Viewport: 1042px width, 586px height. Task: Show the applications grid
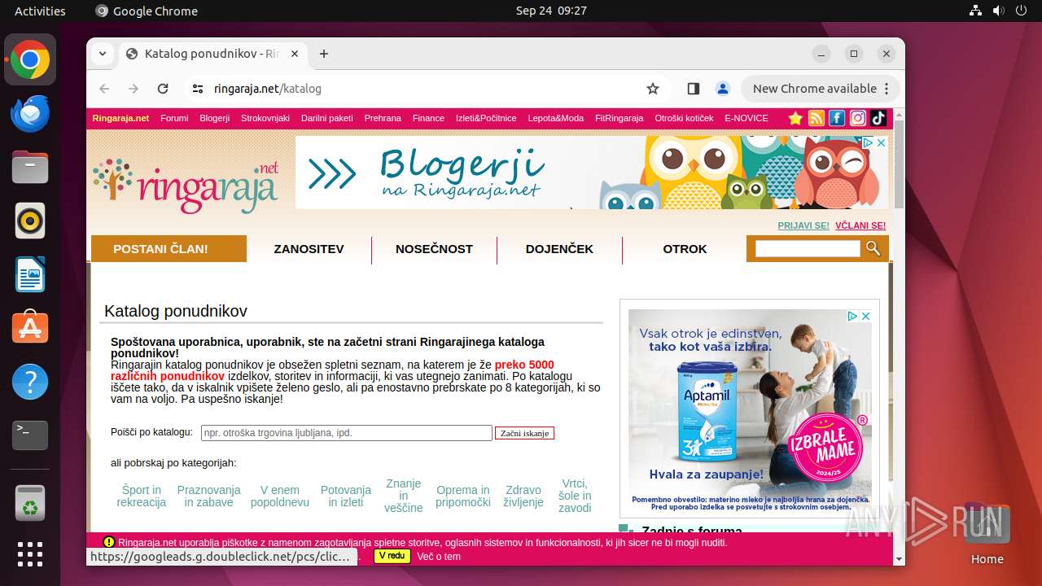(30, 554)
